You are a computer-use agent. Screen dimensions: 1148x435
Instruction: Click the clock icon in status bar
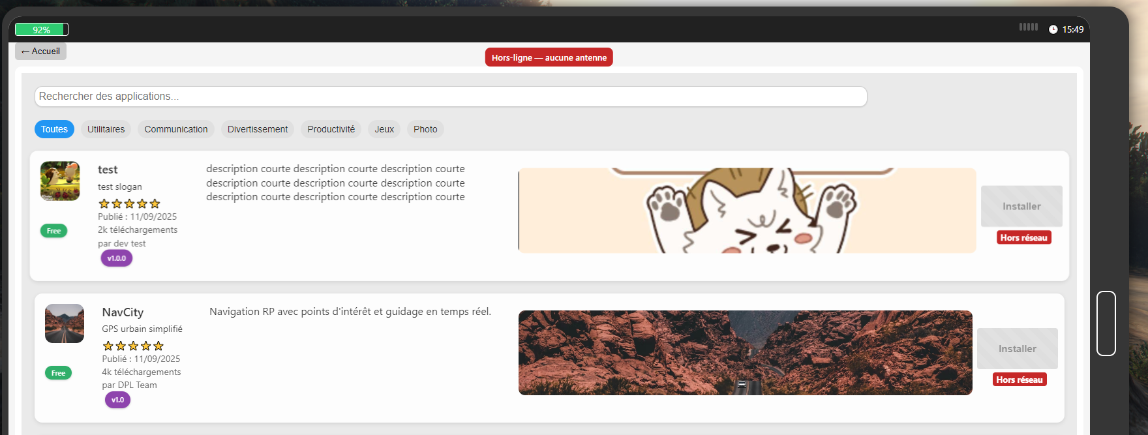click(1053, 29)
